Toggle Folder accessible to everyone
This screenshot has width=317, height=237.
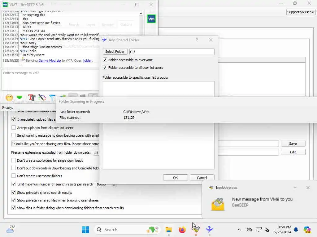click(105, 60)
